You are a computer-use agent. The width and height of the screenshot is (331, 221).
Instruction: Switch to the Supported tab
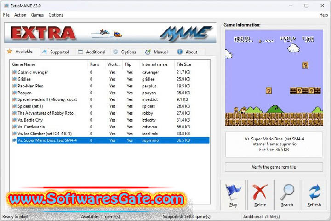[57, 52]
